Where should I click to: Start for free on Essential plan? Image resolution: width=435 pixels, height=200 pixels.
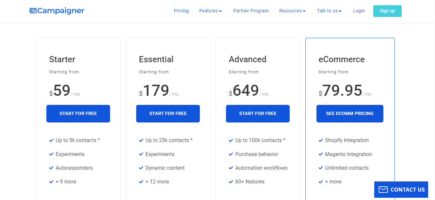[168, 114]
